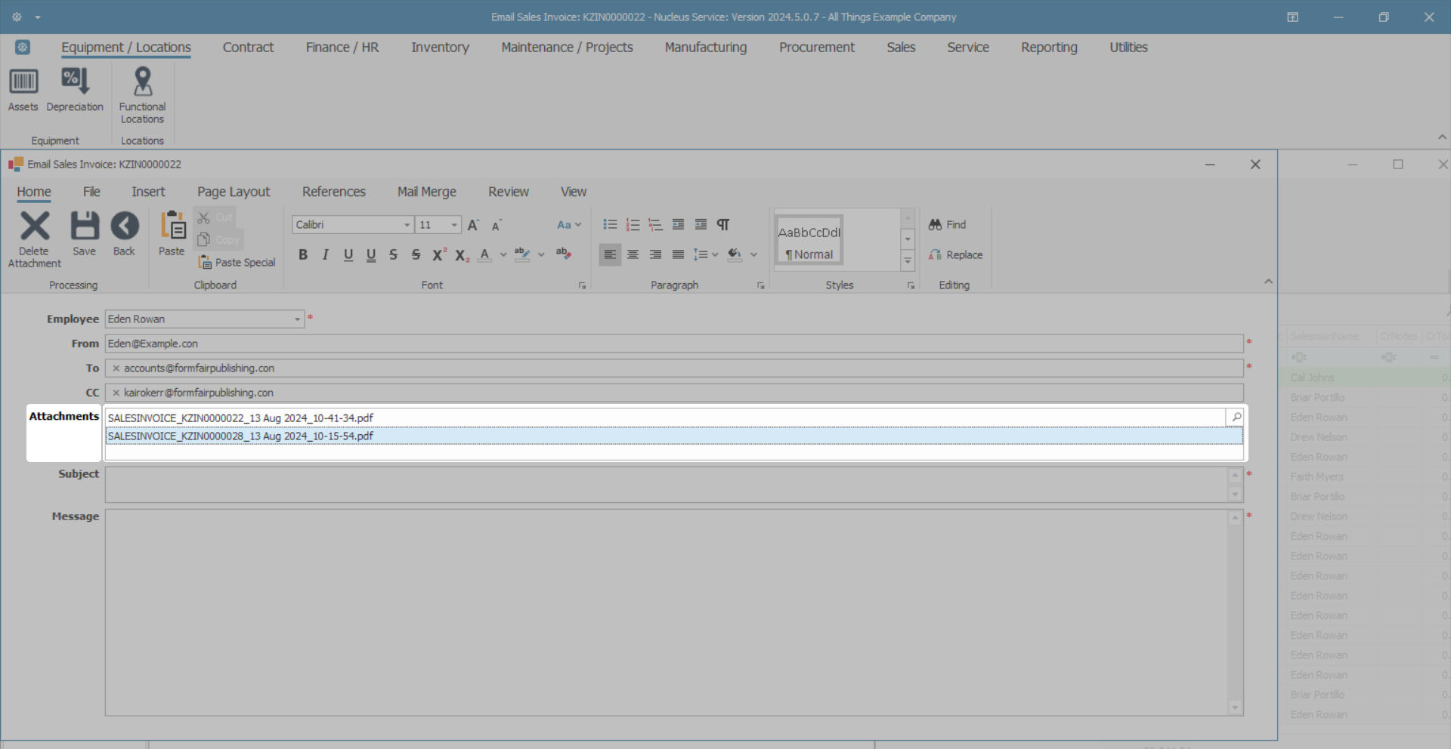This screenshot has width=1451, height=749.
Task: Toggle show paragraph marks
Action: (723, 225)
